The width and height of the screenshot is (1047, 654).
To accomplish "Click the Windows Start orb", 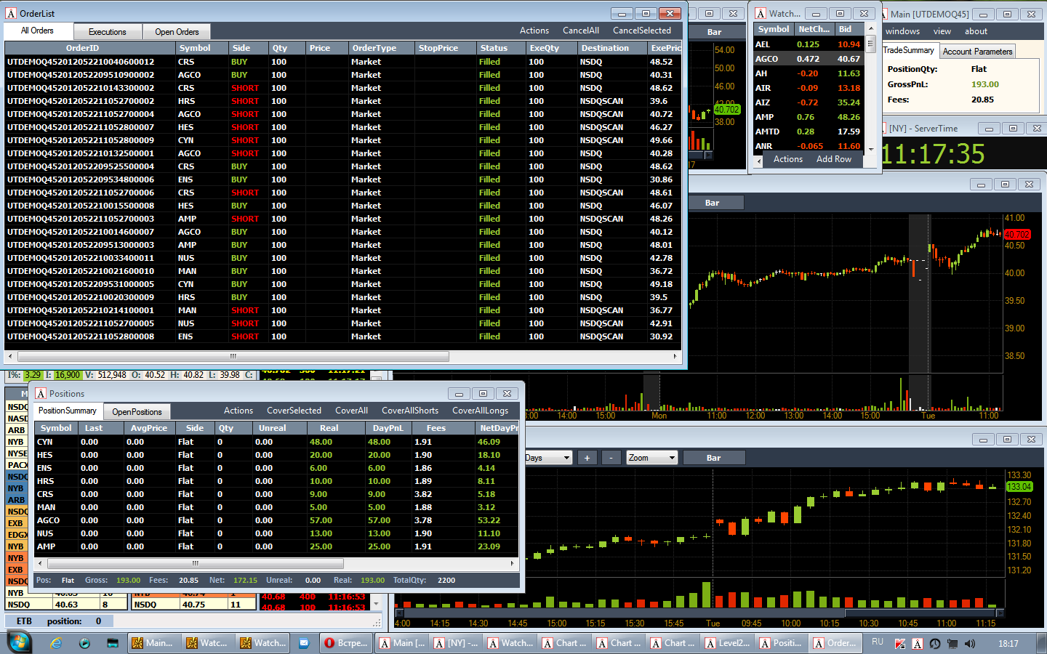I will pyautogui.click(x=20, y=642).
